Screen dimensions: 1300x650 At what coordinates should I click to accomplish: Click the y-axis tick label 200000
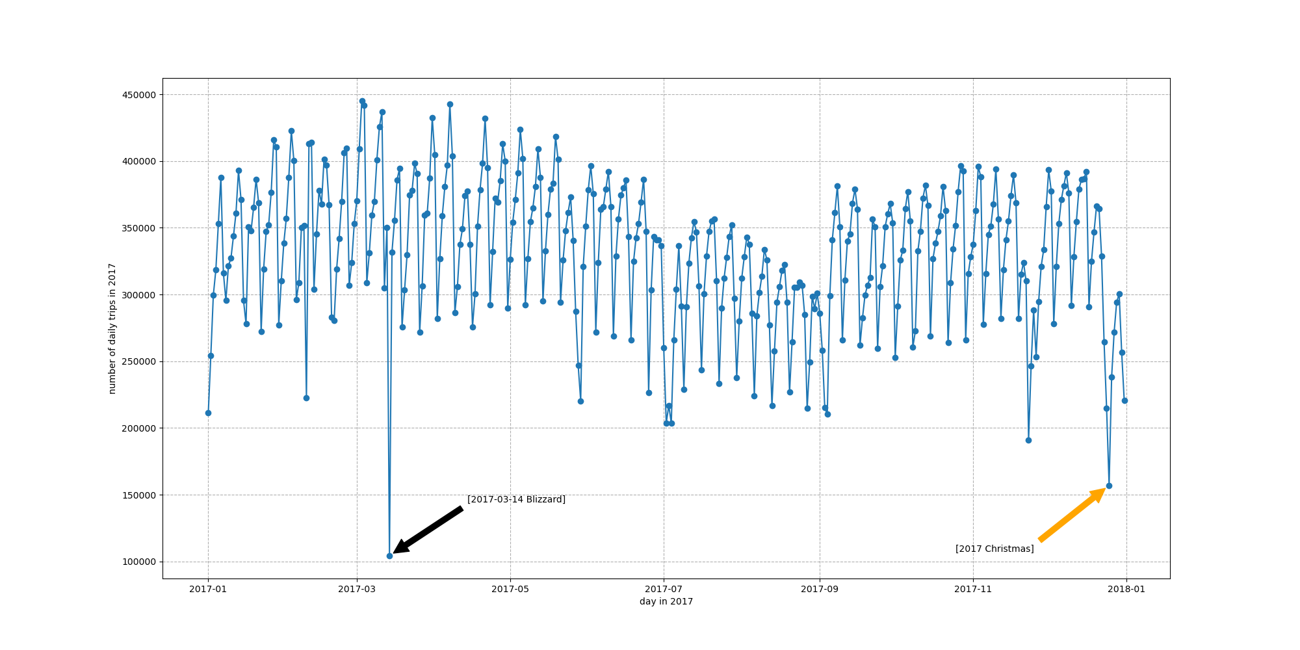click(139, 428)
